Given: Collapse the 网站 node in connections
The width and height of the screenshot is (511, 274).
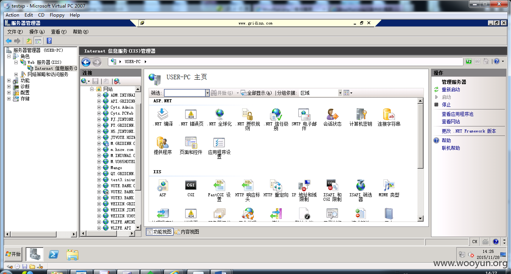Looking at the screenshot, I should (92, 89).
